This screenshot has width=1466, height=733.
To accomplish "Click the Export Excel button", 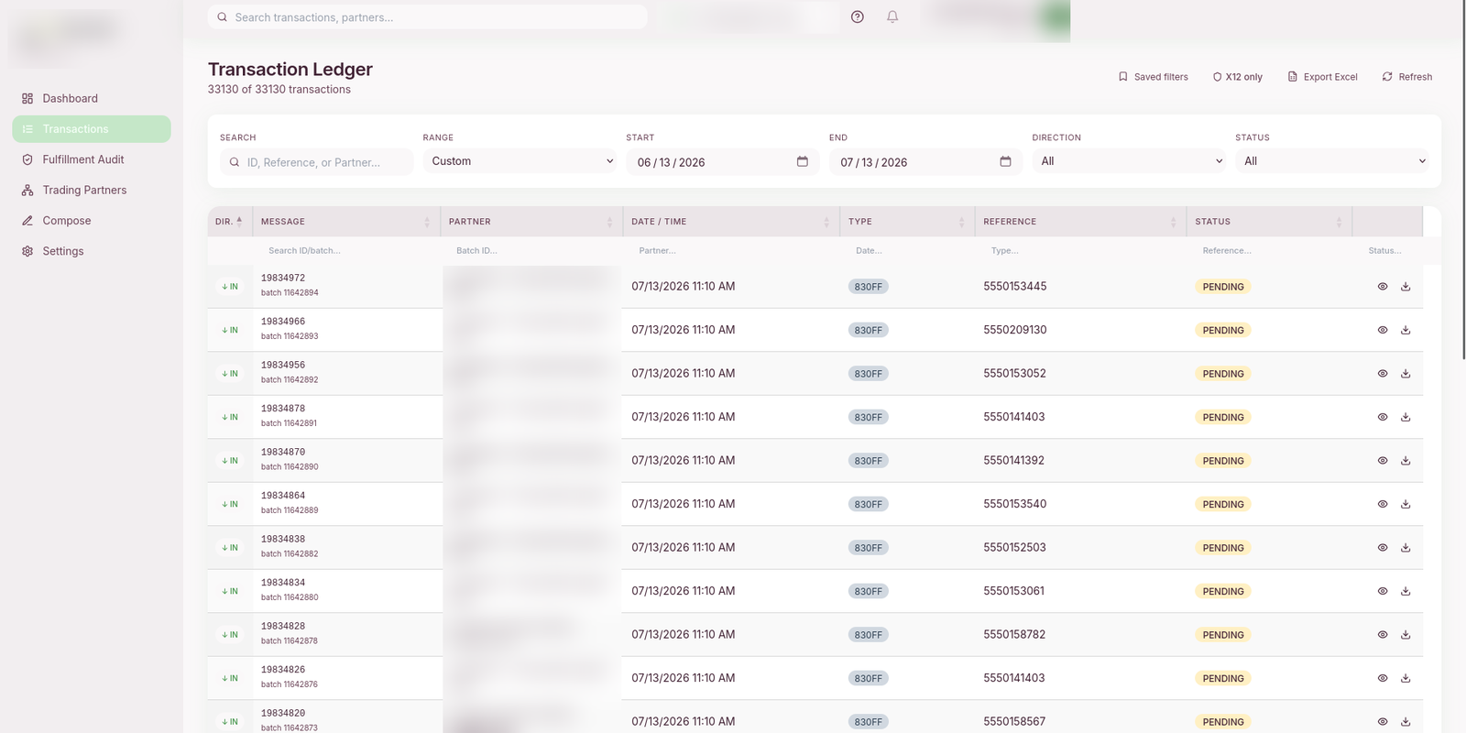I will pyautogui.click(x=1323, y=77).
